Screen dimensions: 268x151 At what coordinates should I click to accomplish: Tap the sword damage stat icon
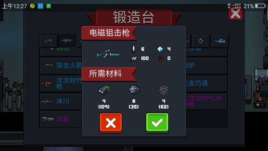(x=134, y=49)
